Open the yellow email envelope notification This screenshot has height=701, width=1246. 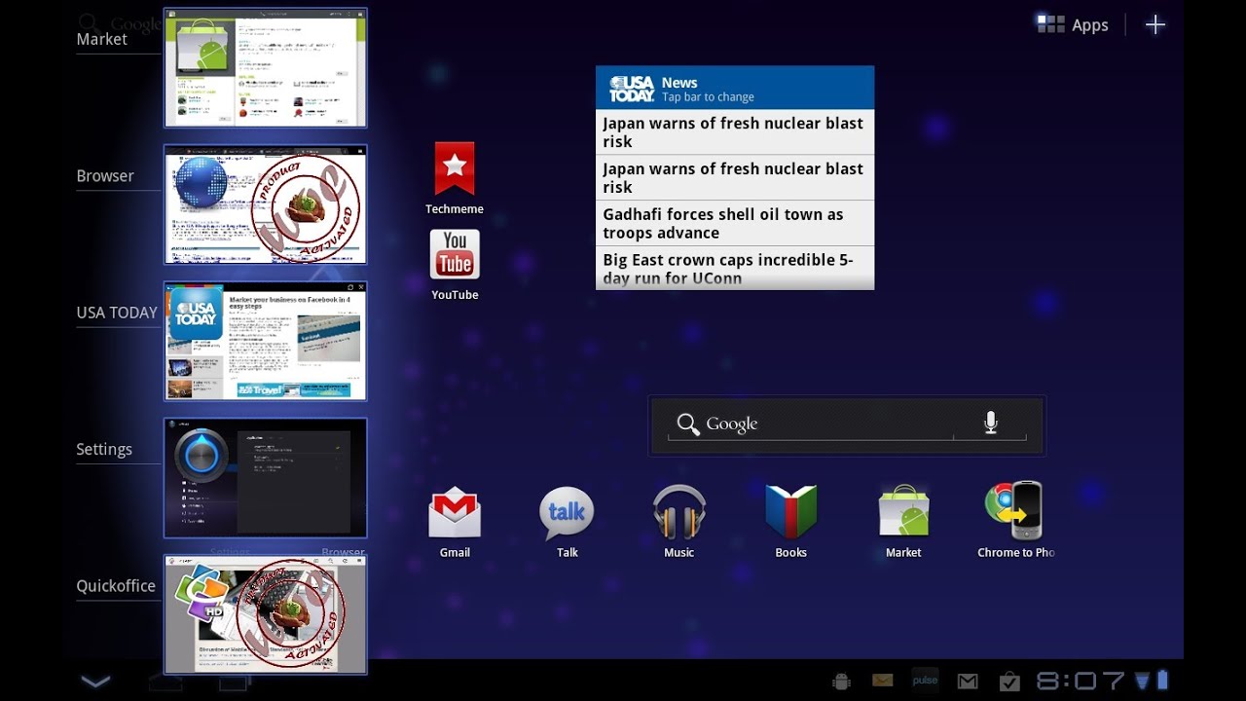(x=883, y=681)
